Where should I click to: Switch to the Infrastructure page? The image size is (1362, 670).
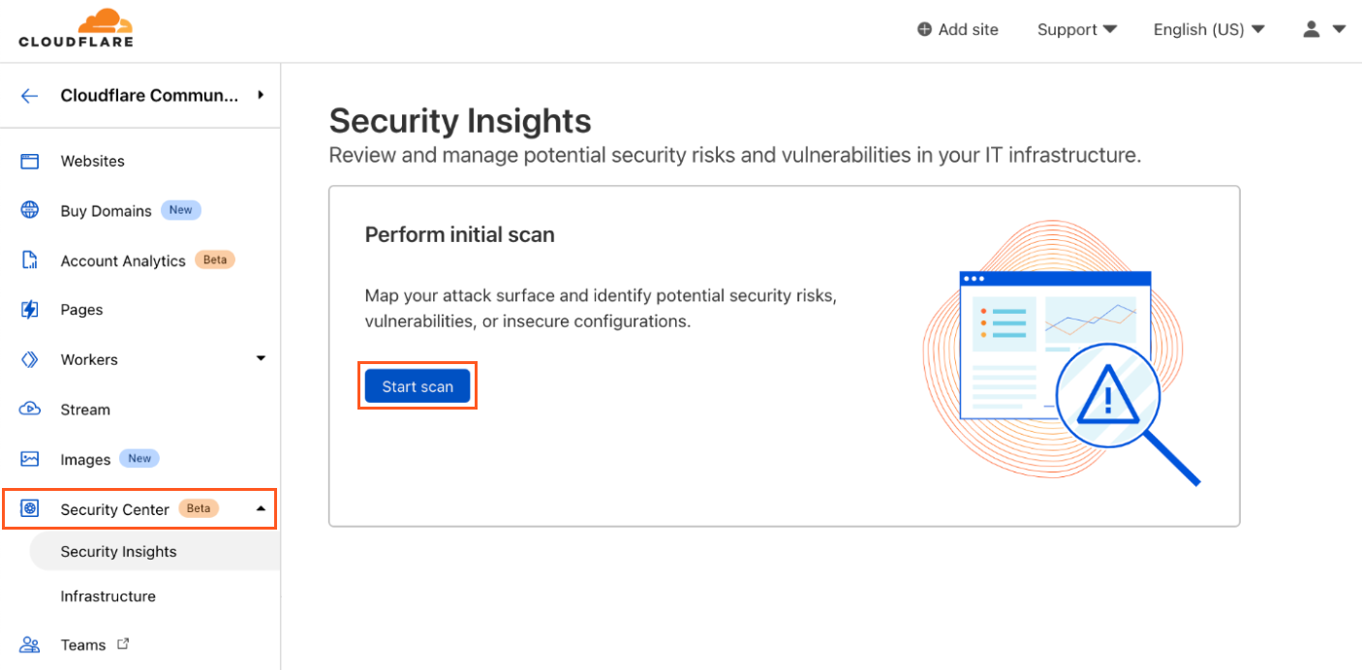point(108,595)
